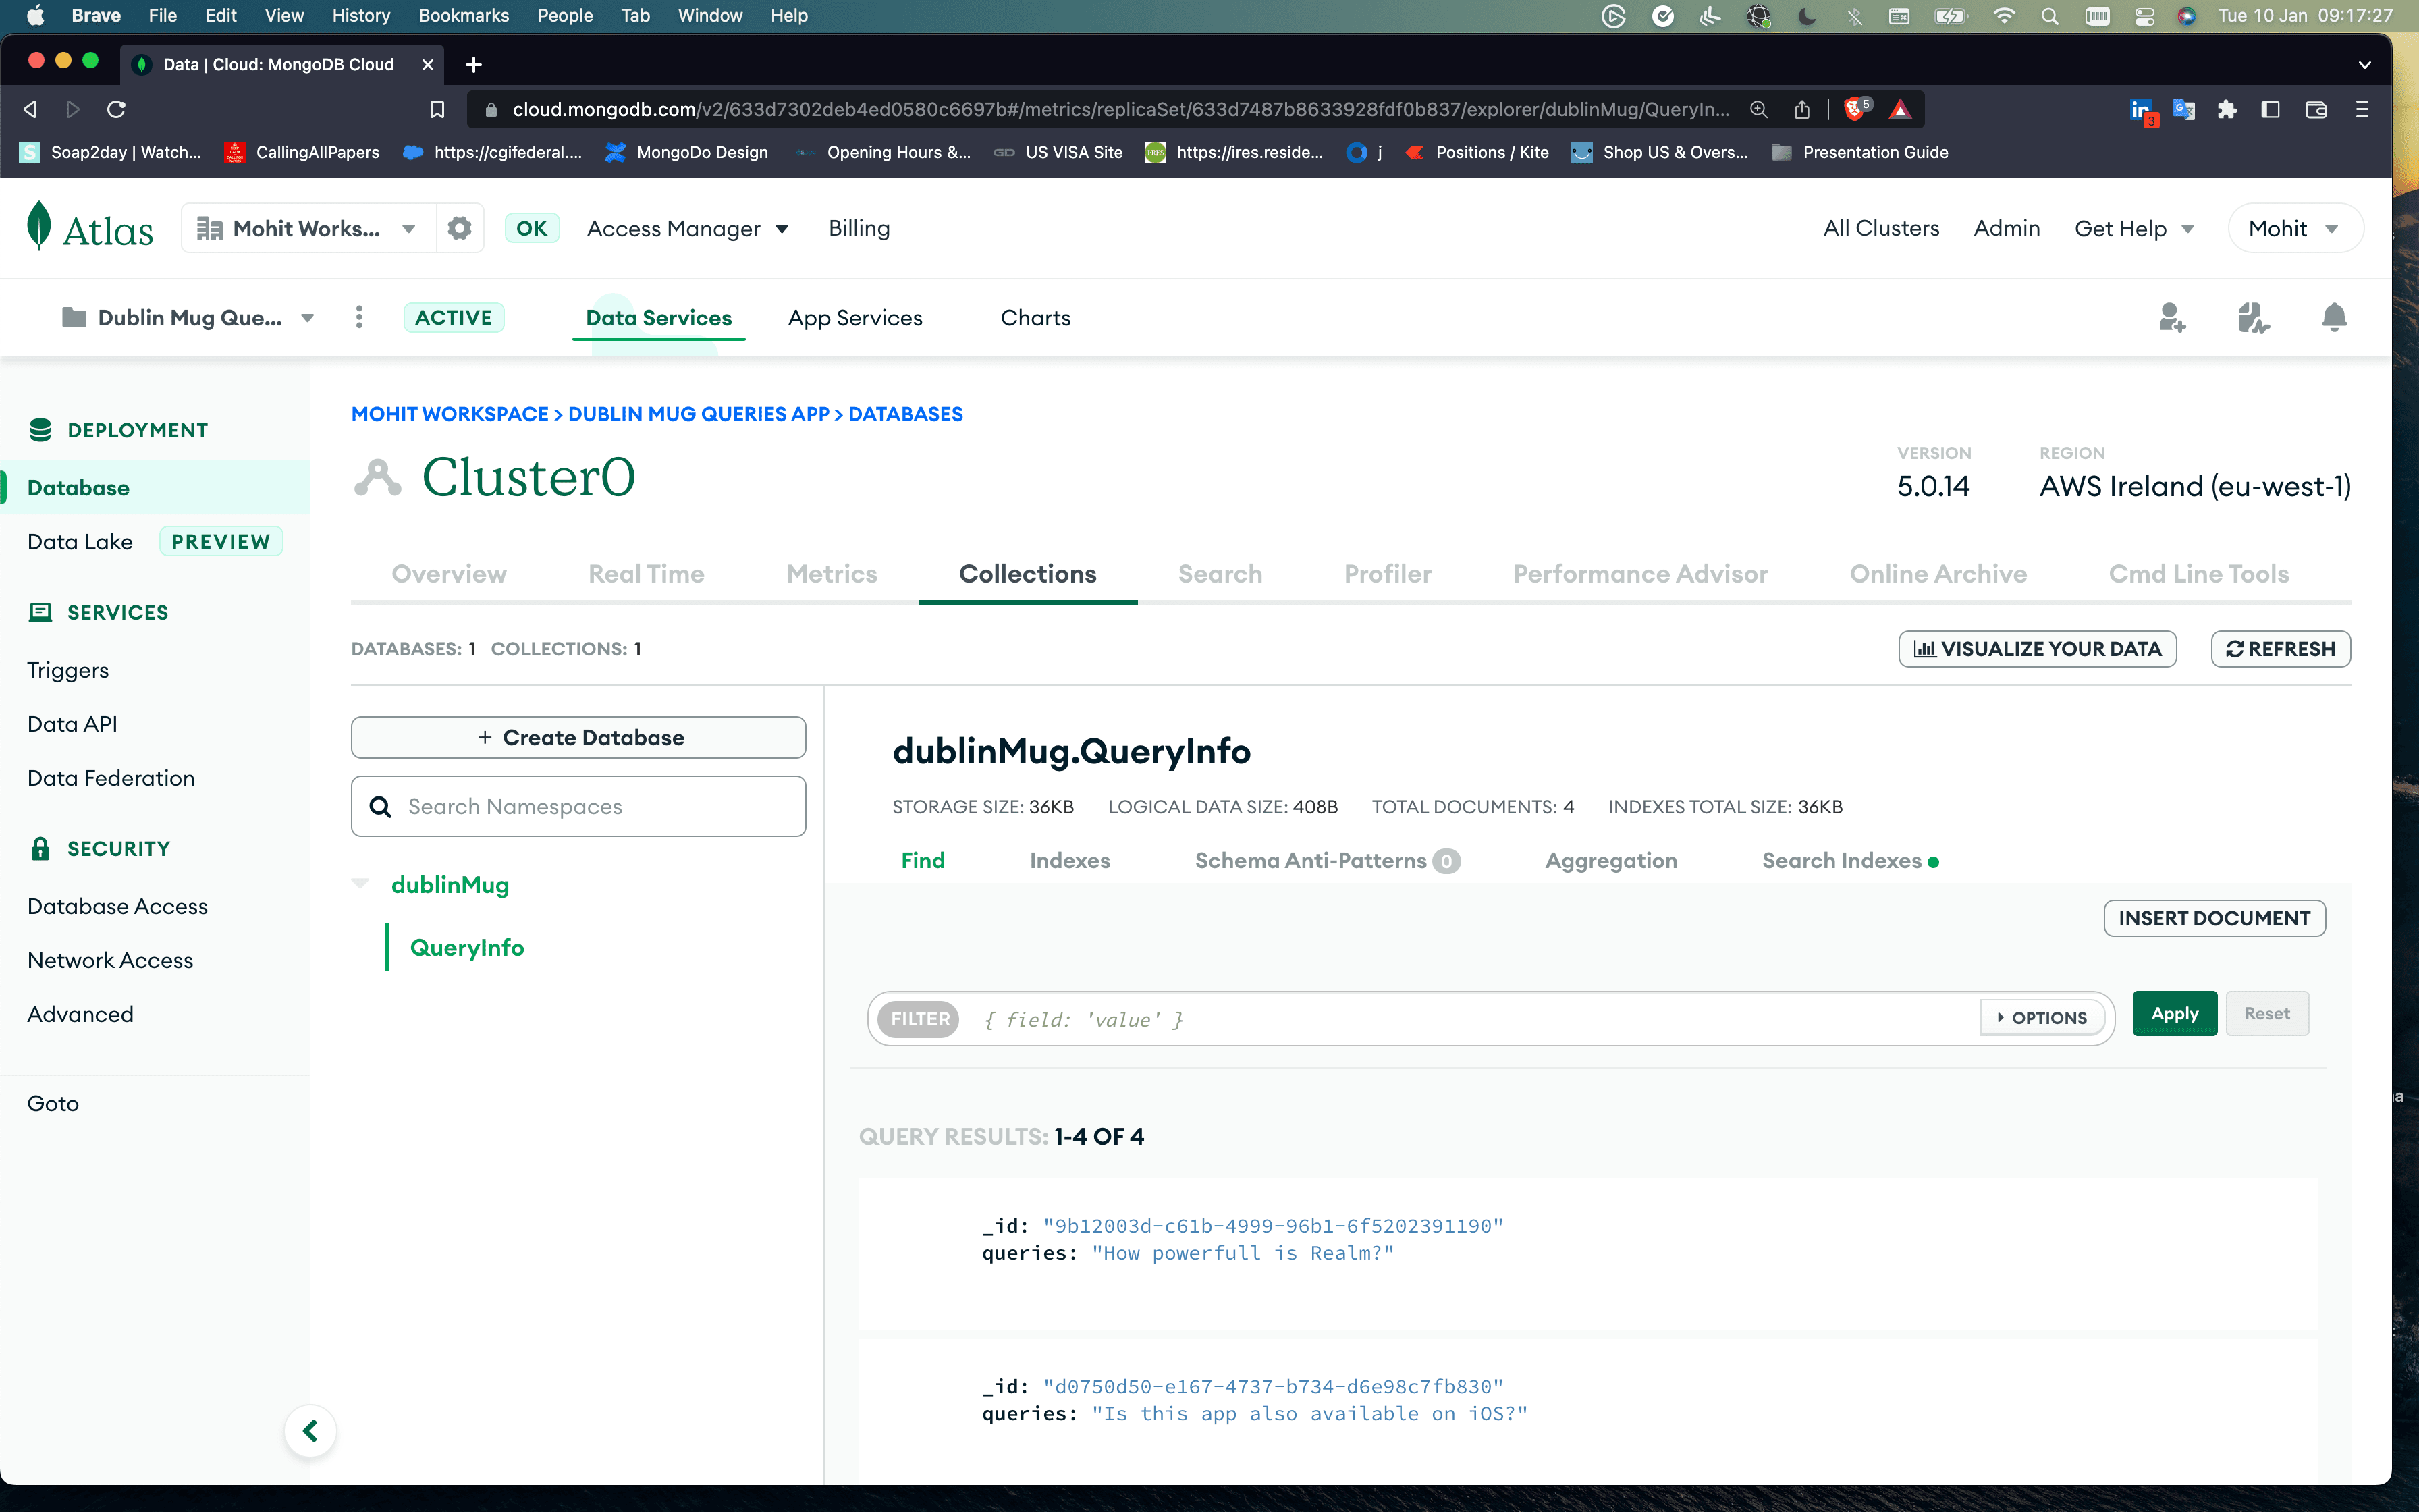Image resolution: width=2419 pixels, height=1512 pixels.
Task: Open Network Access in sidebar
Action: [x=110, y=960]
